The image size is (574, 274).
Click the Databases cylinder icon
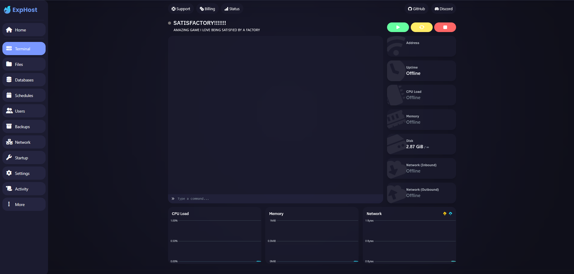point(9,80)
